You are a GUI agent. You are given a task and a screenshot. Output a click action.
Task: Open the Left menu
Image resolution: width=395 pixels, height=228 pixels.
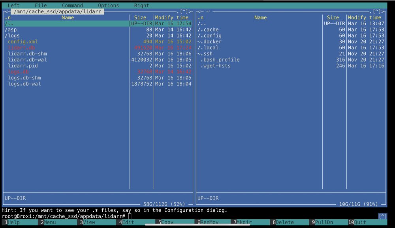tap(13, 6)
